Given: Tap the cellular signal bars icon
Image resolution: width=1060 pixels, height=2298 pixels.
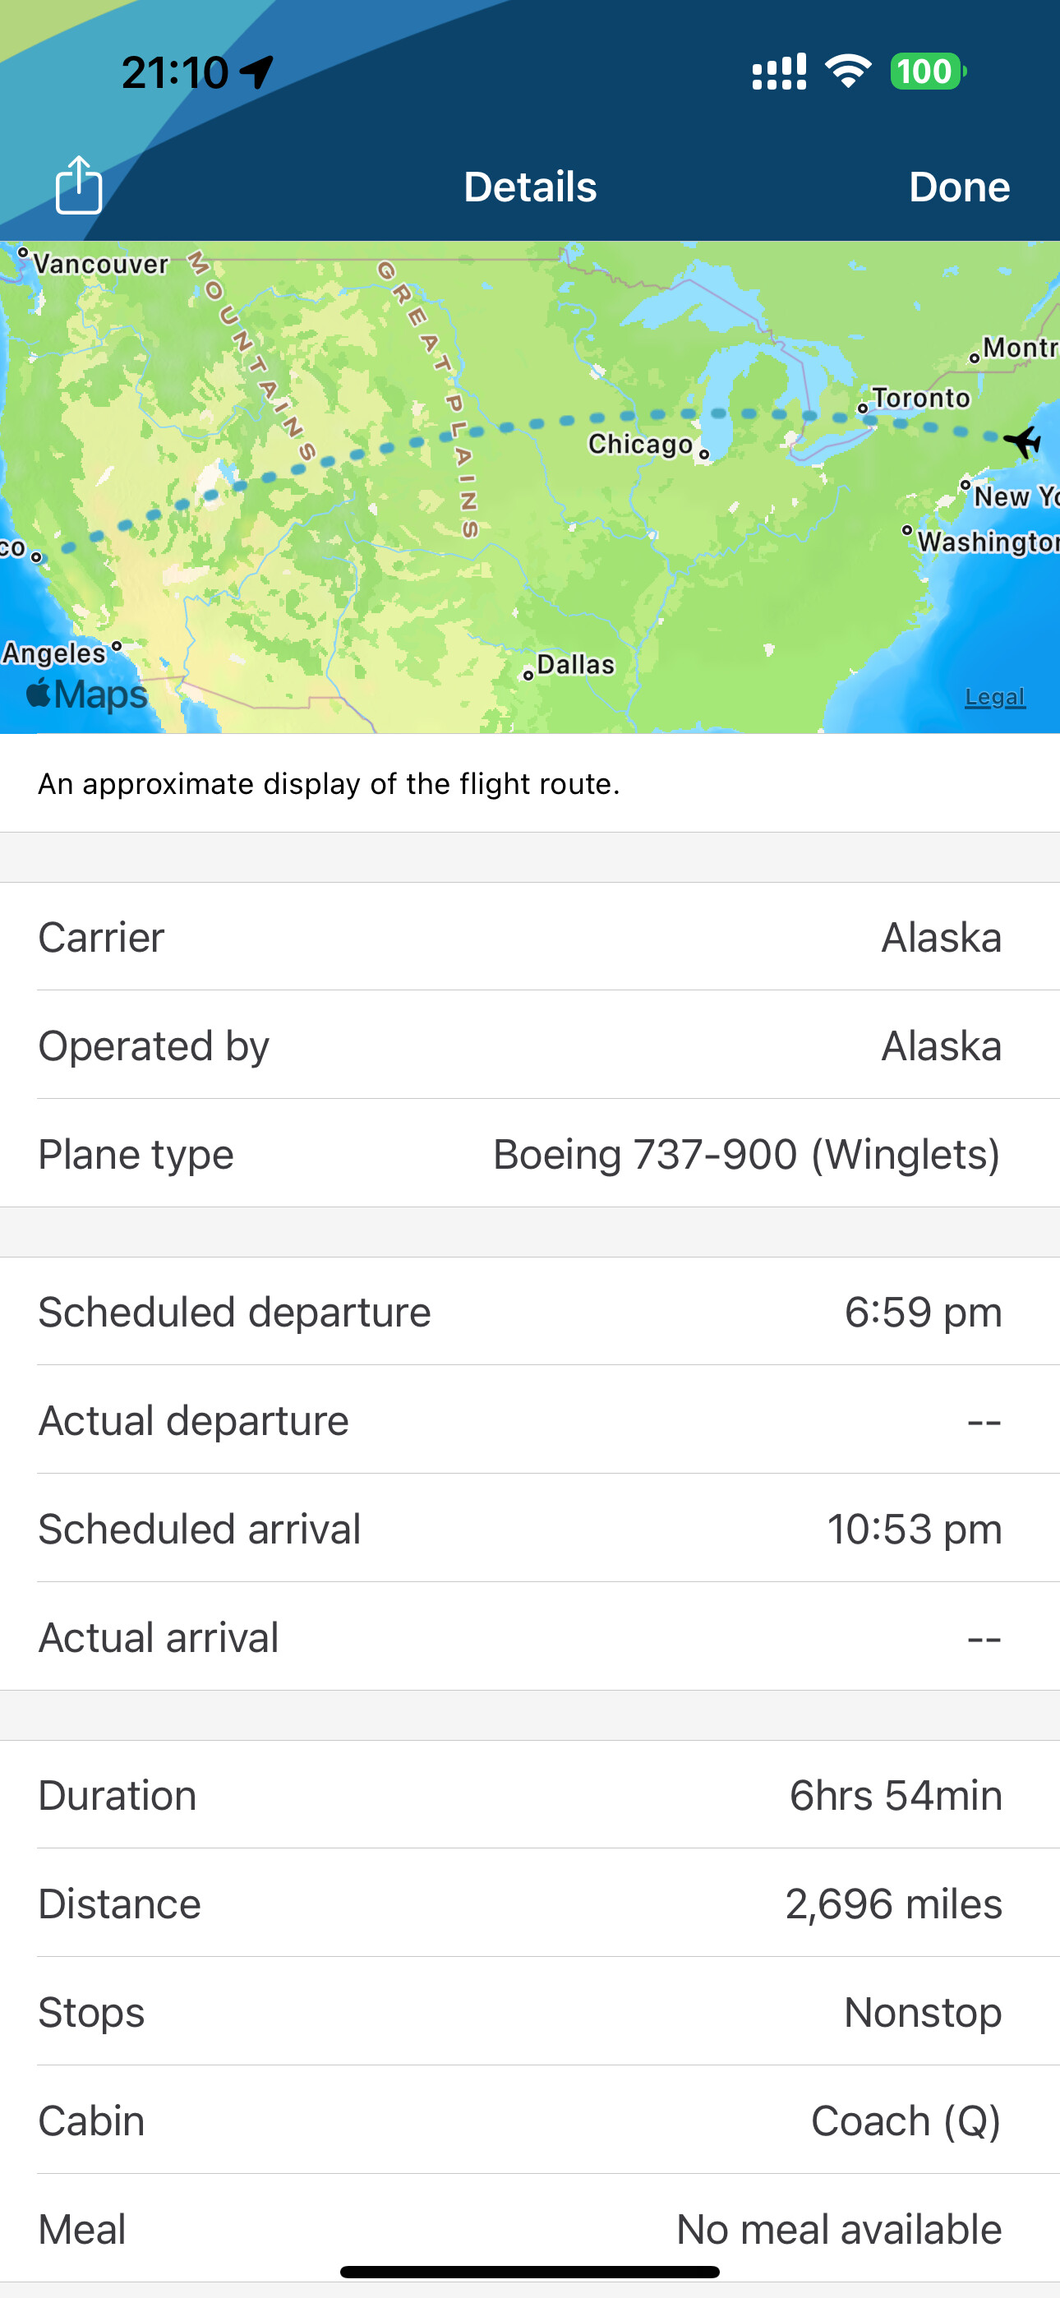Looking at the screenshot, I should tap(779, 72).
